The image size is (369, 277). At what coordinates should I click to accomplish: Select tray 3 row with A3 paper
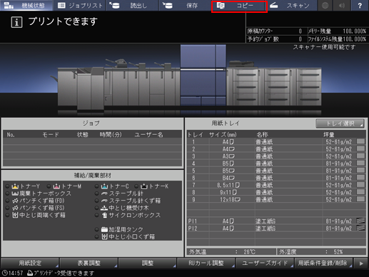(276, 156)
